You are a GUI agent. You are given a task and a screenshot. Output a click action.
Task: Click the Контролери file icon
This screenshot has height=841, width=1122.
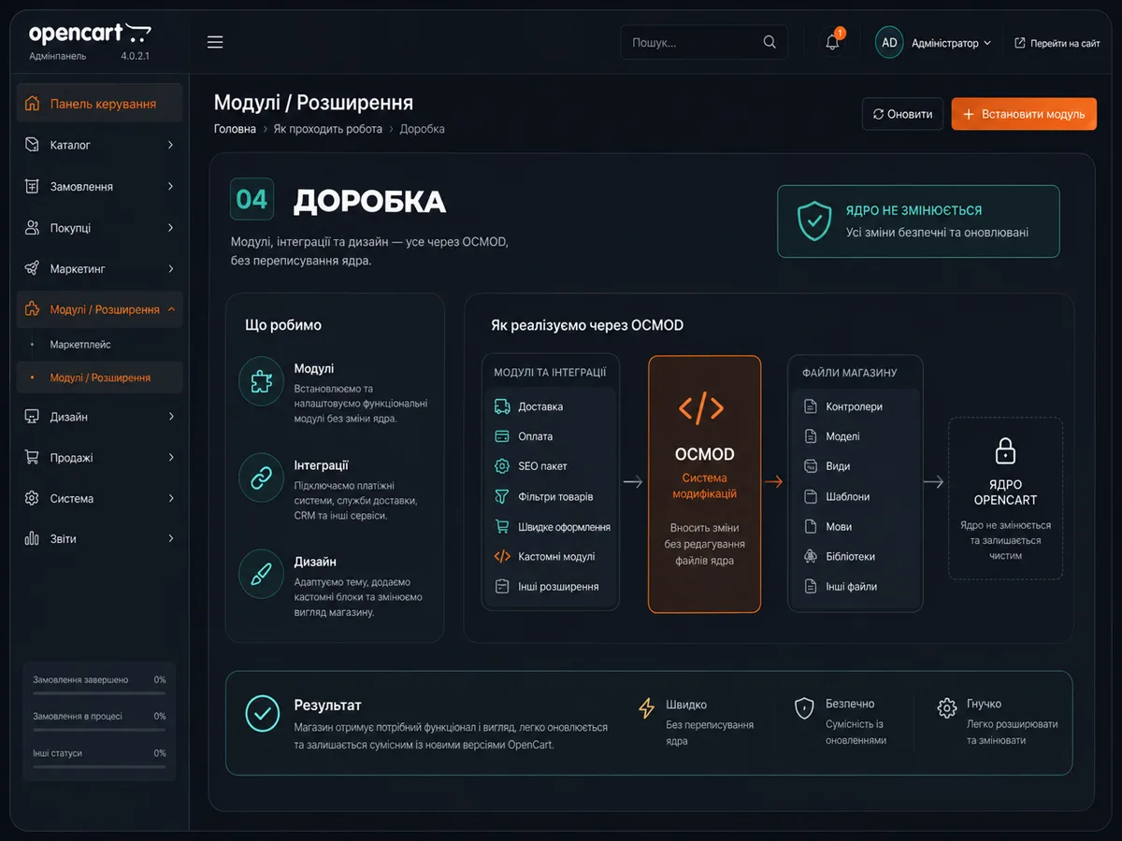click(x=811, y=406)
